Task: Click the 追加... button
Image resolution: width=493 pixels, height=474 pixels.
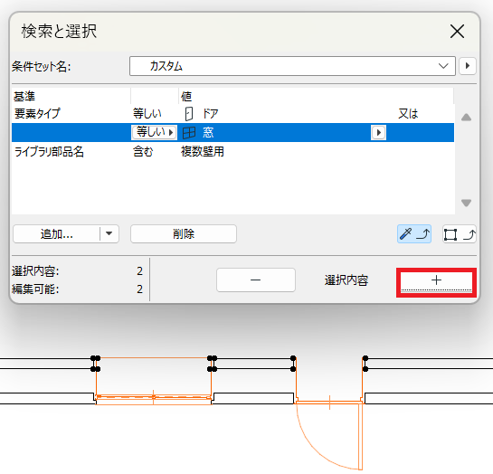Action: 57,233
